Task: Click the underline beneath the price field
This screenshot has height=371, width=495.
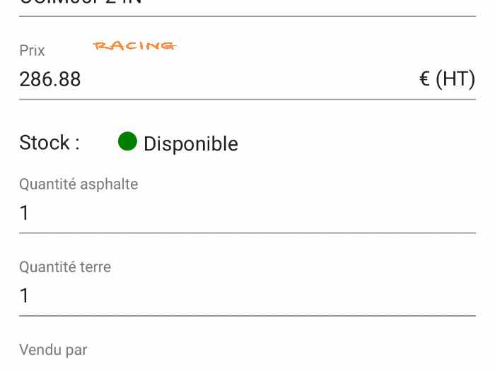Action: click(248, 100)
